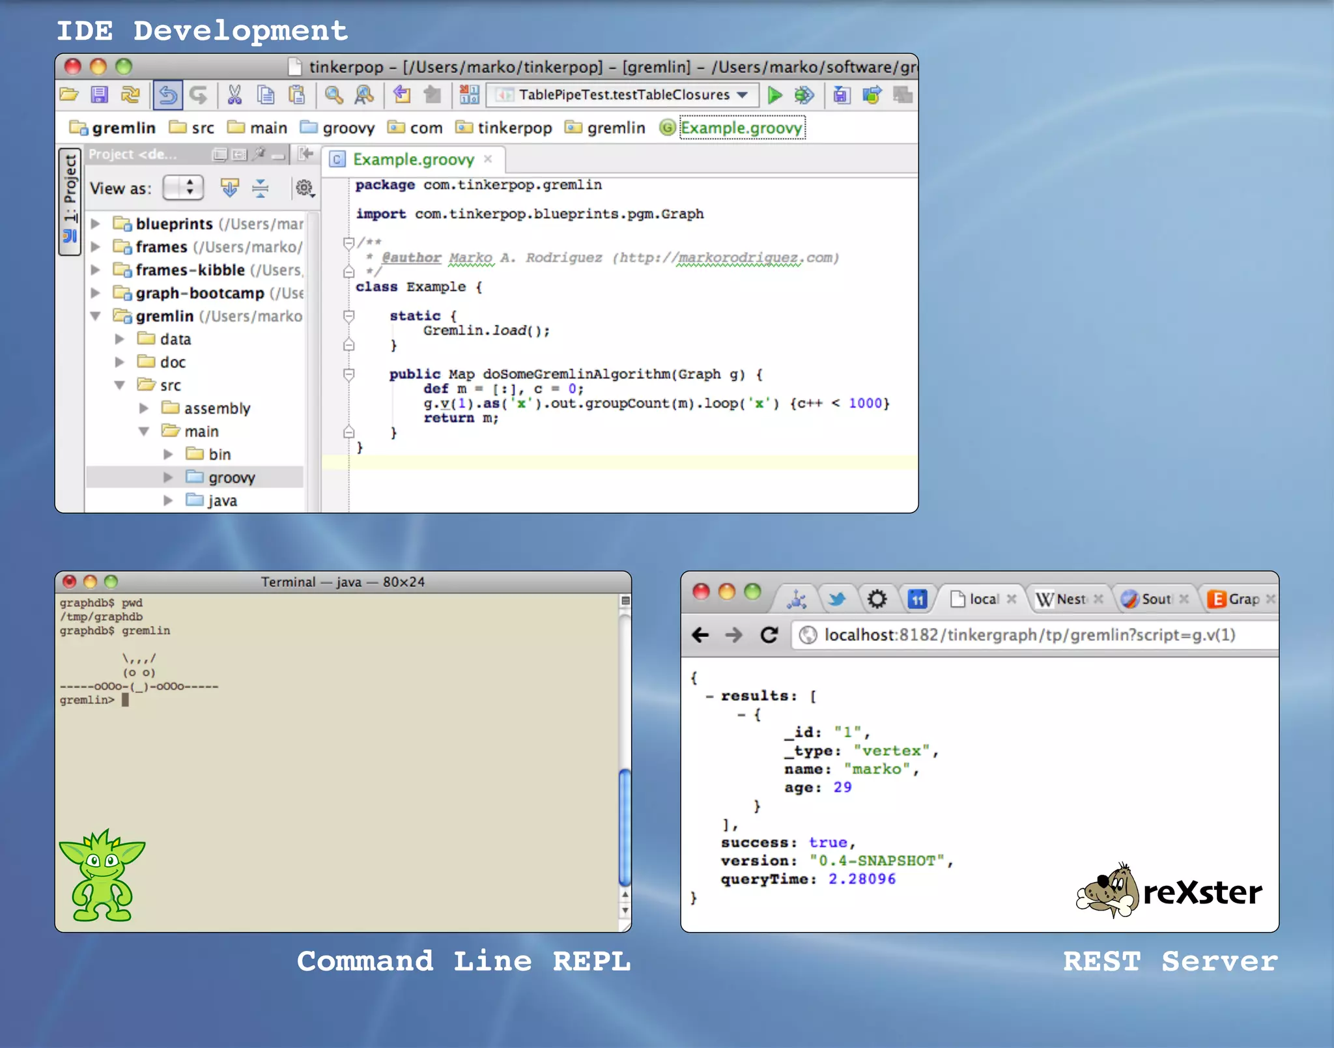Toggle the pin icon in Project panel header
This screenshot has width=1334, height=1048.
(260, 154)
